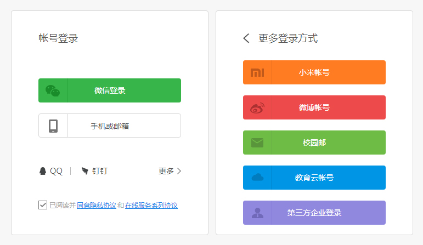The width and height of the screenshot is (423, 245).
Task: Click the education cloud icon
Action: coord(257,178)
